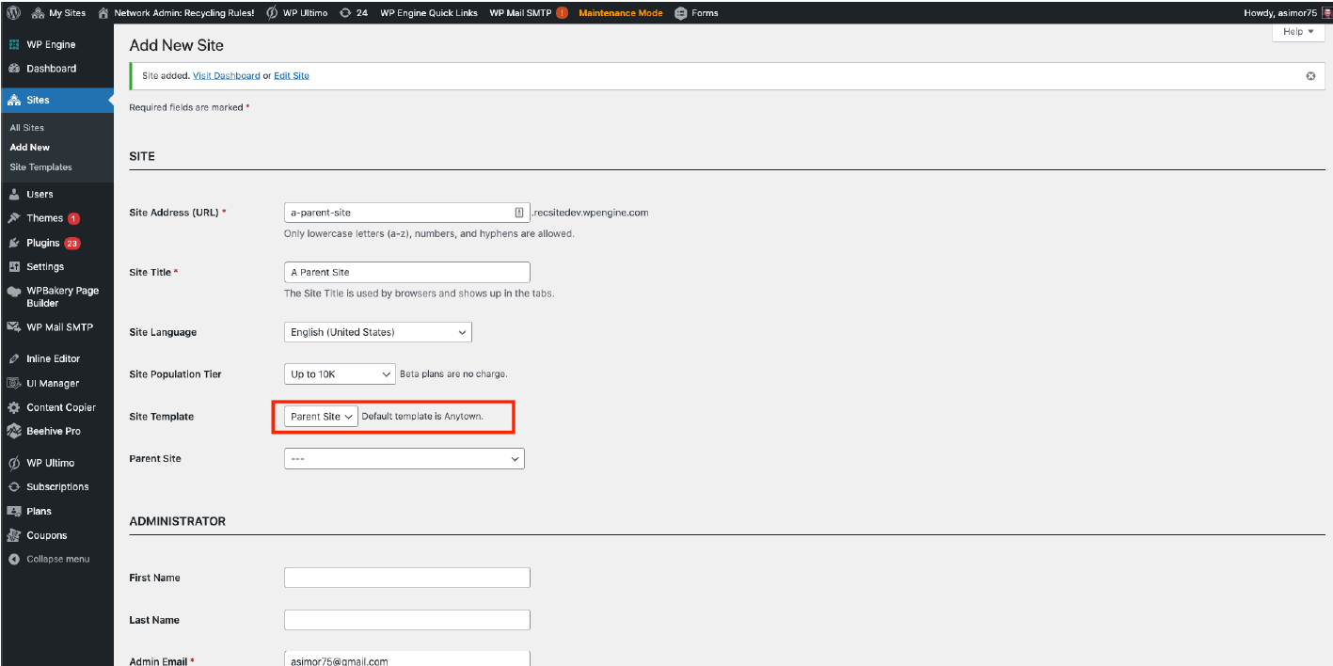Click the WordPress logo icon in admin bar
The image size is (1333, 666).
click(x=13, y=13)
